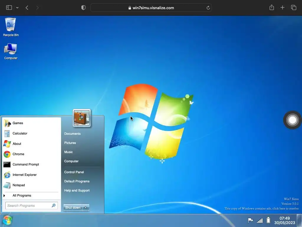Click the ads notice link to resolve
Viewport: 302px width, 227px height.
tap(261, 208)
